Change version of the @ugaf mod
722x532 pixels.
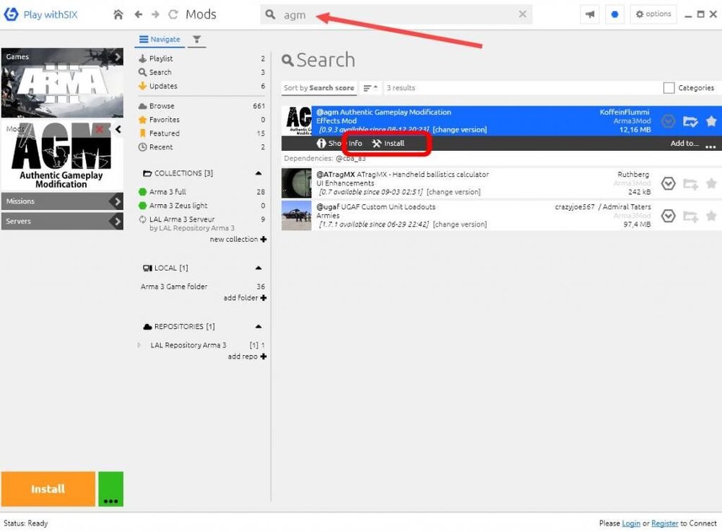(459, 224)
